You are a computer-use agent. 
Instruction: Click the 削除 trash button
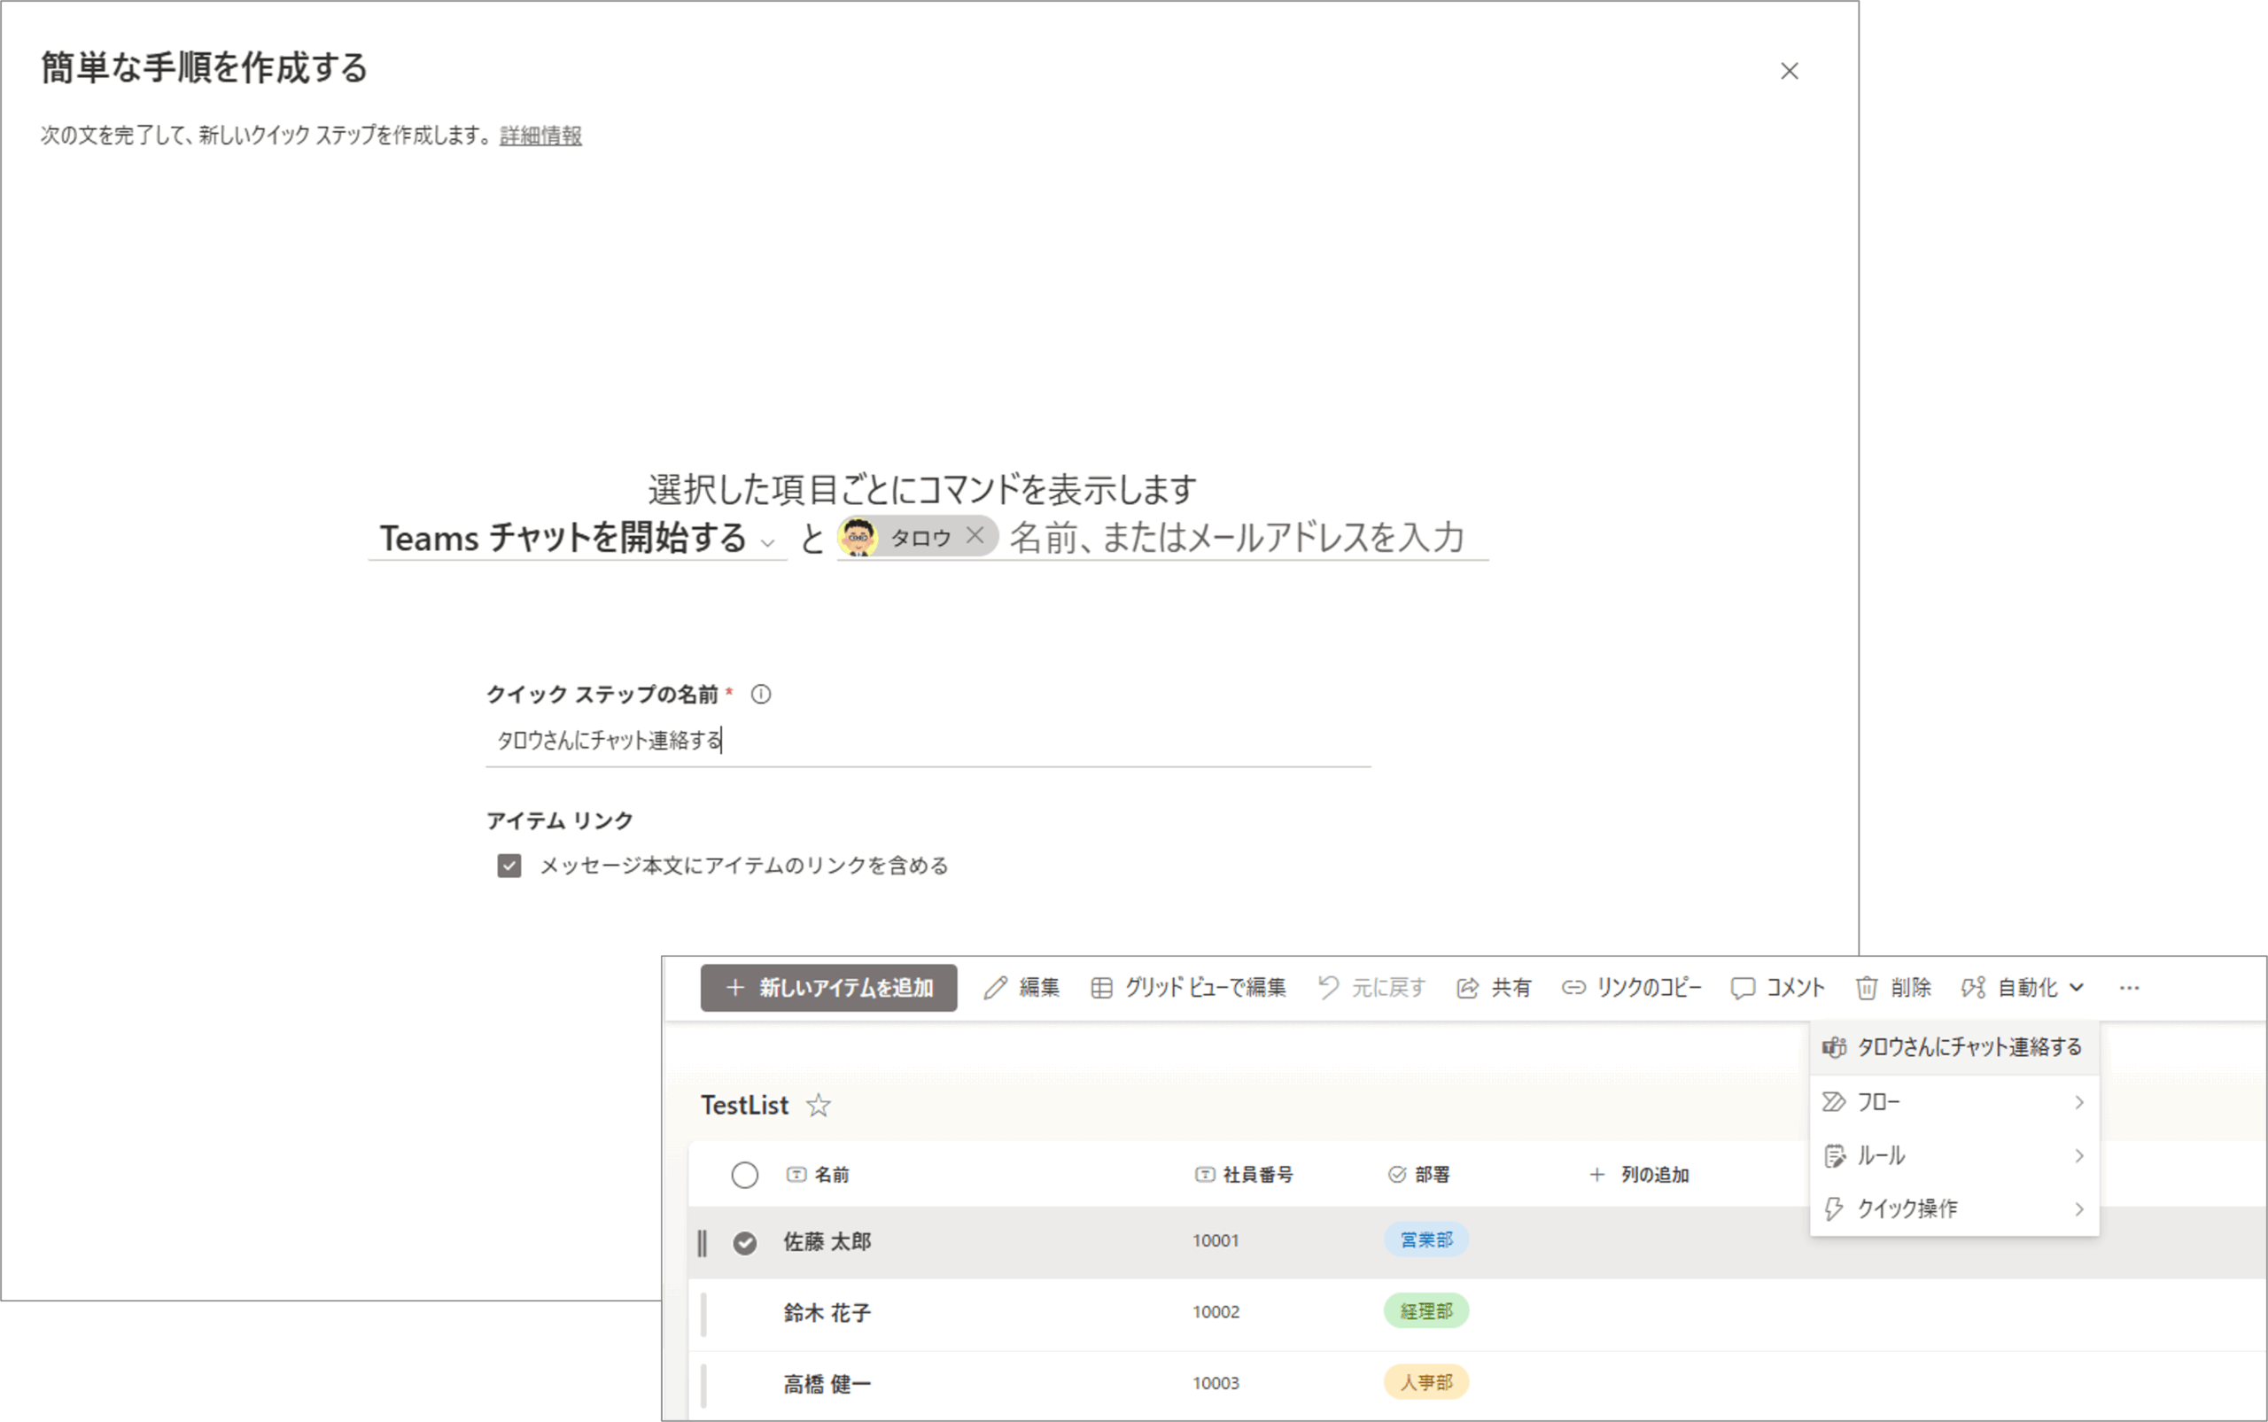[x=1893, y=988]
